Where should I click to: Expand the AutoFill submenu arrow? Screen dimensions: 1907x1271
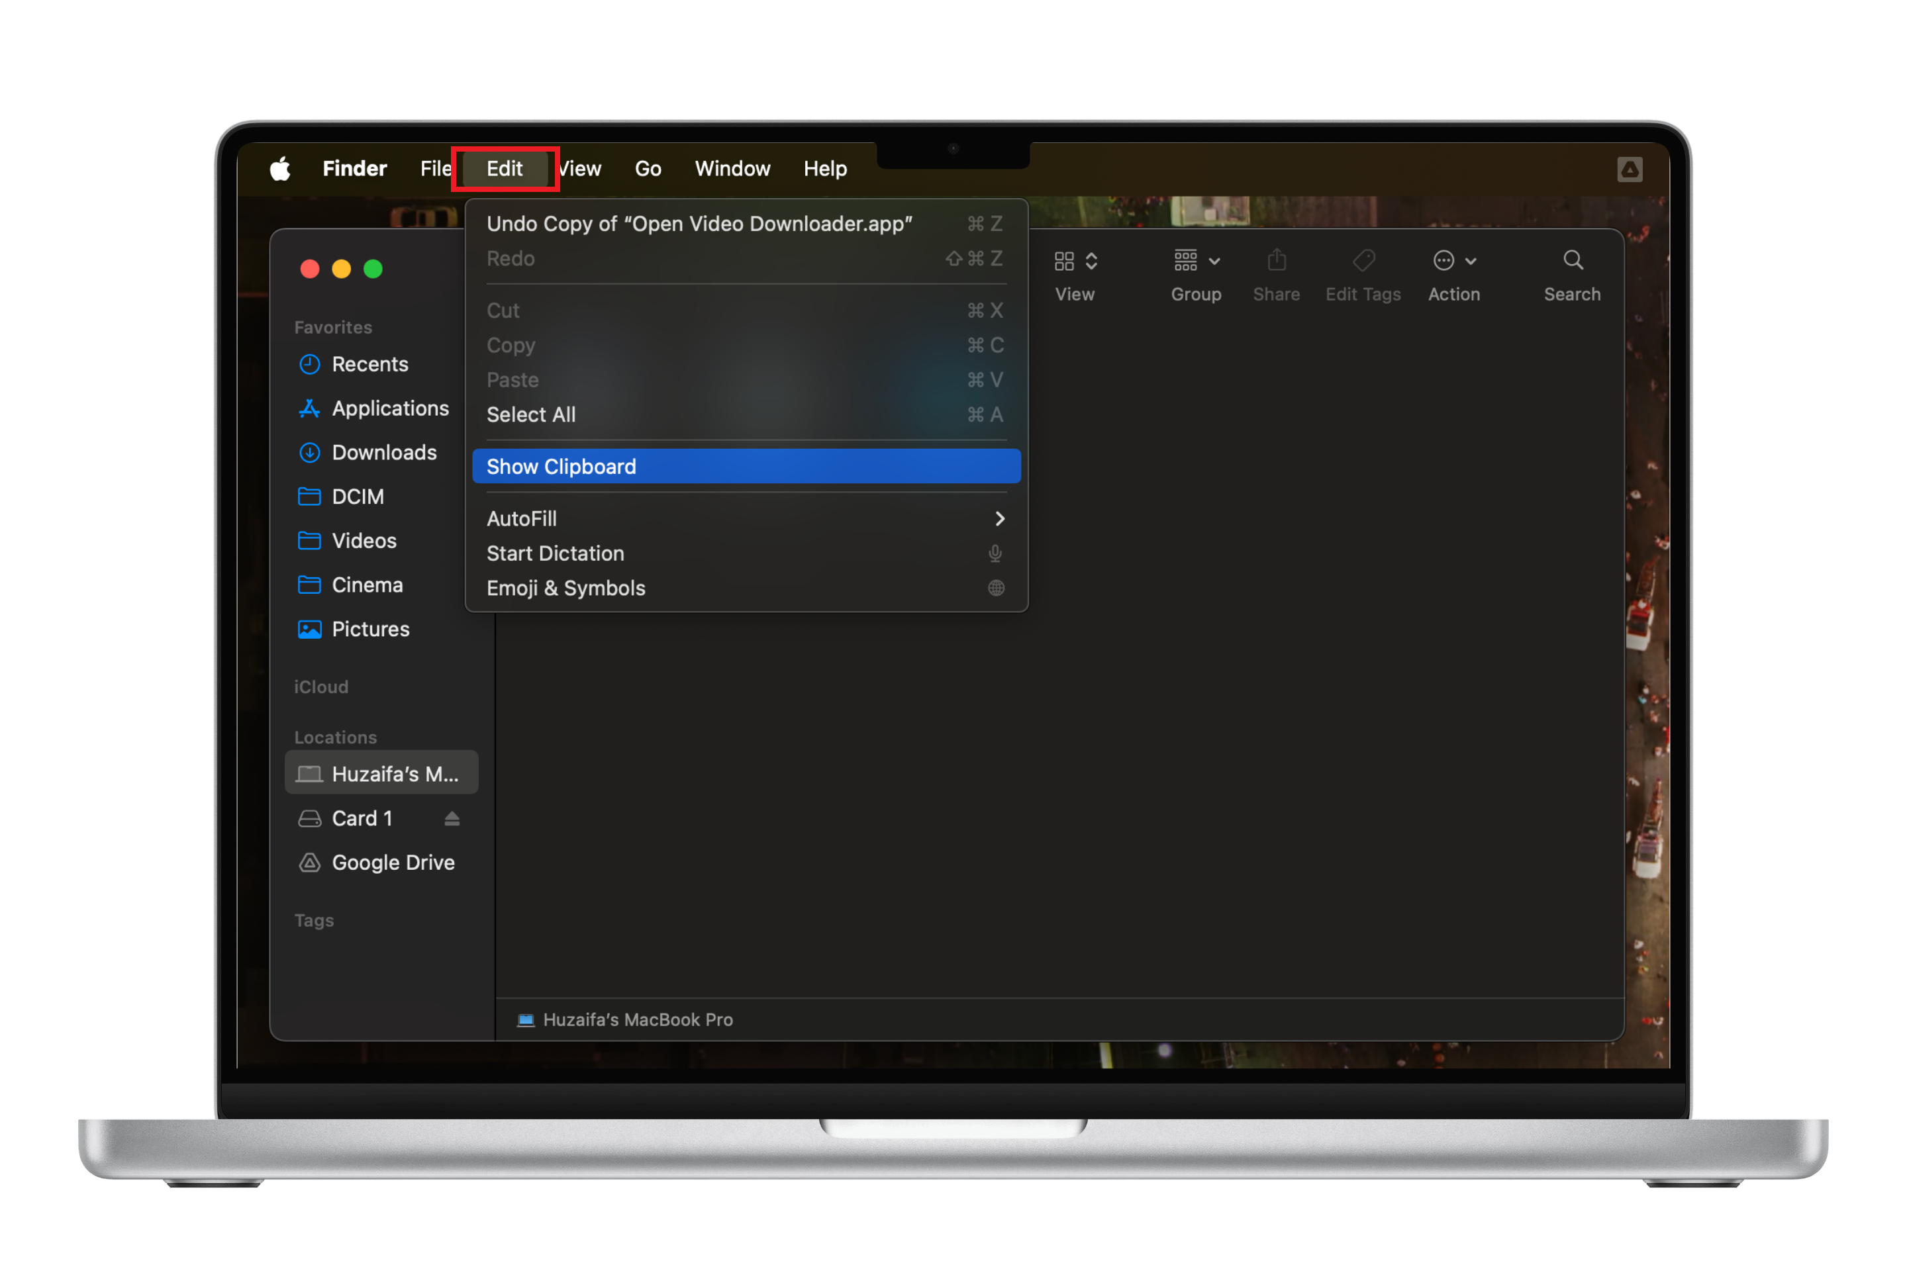click(x=999, y=519)
